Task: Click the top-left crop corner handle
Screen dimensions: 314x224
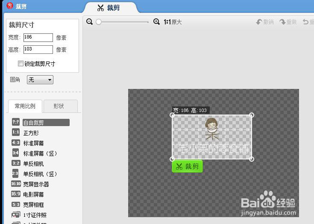Action: click(172, 115)
